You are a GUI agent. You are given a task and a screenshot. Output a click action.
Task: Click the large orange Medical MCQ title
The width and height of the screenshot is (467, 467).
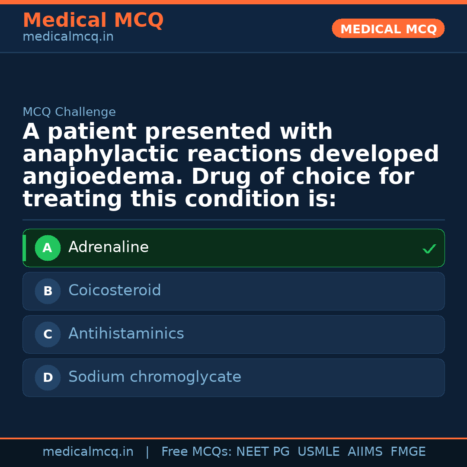click(93, 20)
